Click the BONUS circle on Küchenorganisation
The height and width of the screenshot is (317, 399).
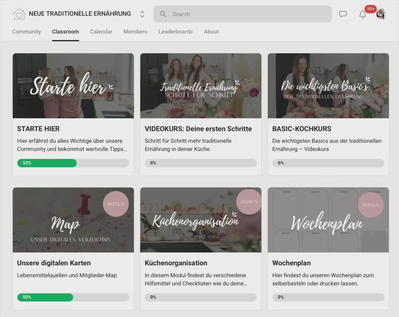(x=249, y=202)
